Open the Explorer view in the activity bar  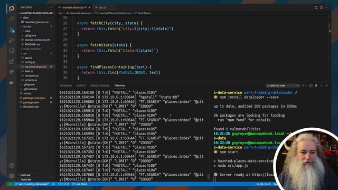12,8
